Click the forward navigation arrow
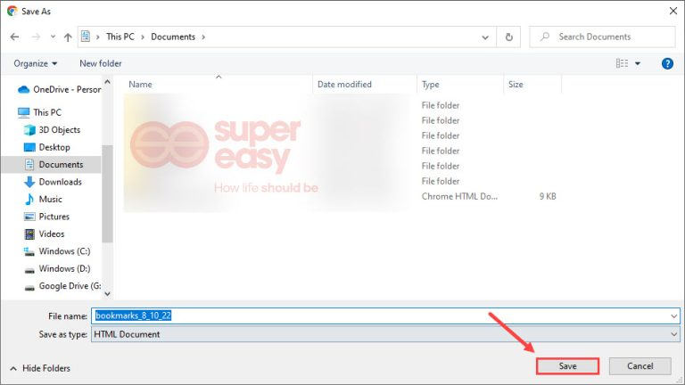 coord(36,37)
